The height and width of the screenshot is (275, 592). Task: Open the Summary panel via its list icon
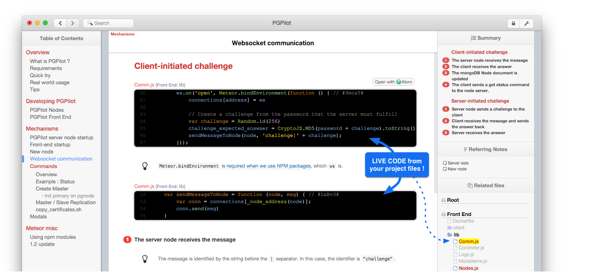tap(473, 38)
